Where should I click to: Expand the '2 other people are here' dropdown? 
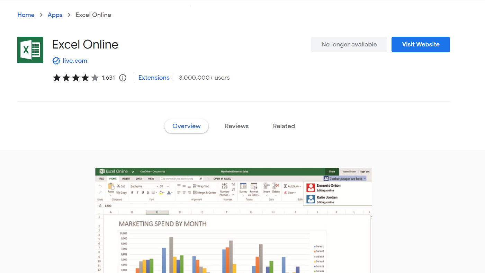point(365,179)
